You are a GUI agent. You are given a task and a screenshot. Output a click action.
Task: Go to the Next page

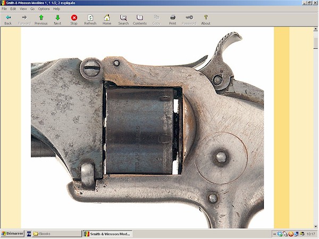[x=57, y=20]
